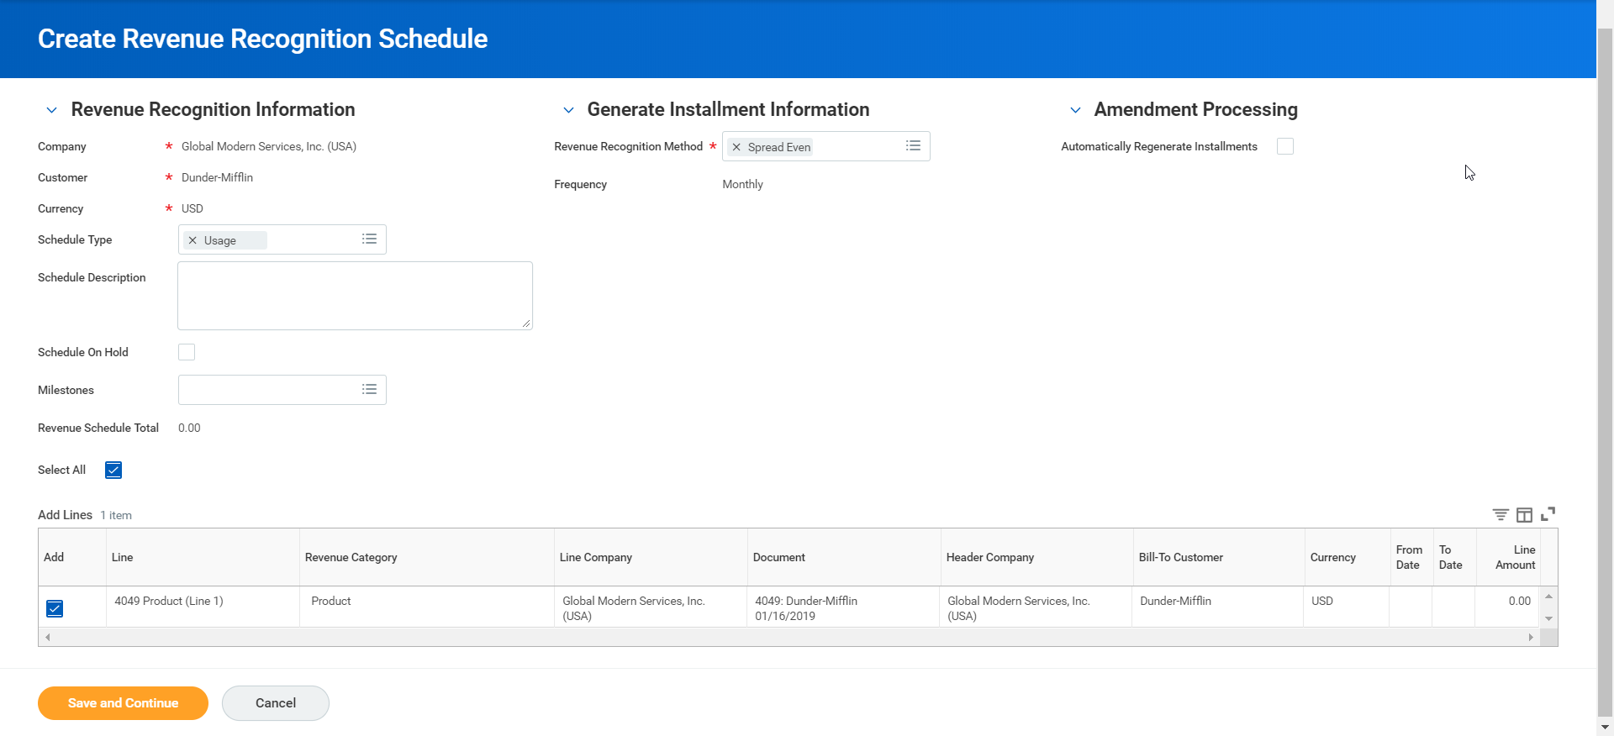Click the From Date column header
This screenshot has width=1614, height=736.
coord(1411,557)
